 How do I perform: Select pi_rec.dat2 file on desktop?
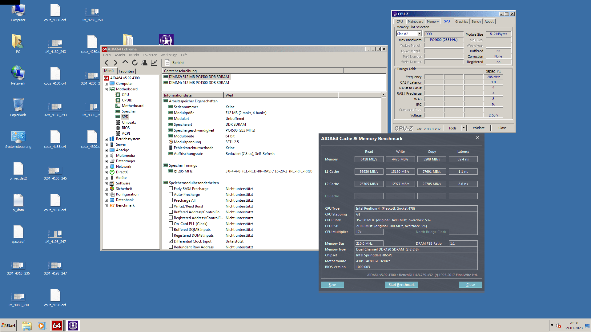tap(18, 171)
